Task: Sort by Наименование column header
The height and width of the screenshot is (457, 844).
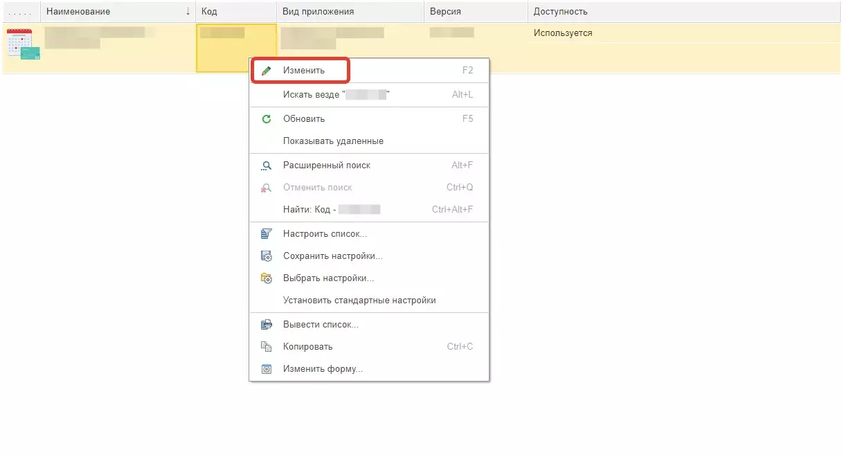Action: point(118,12)
